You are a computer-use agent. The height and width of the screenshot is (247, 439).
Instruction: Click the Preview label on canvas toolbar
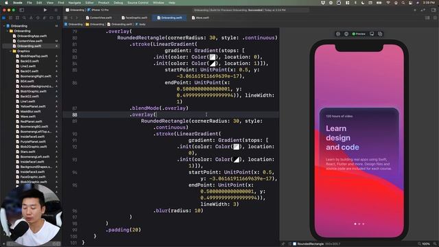(359, 34)
